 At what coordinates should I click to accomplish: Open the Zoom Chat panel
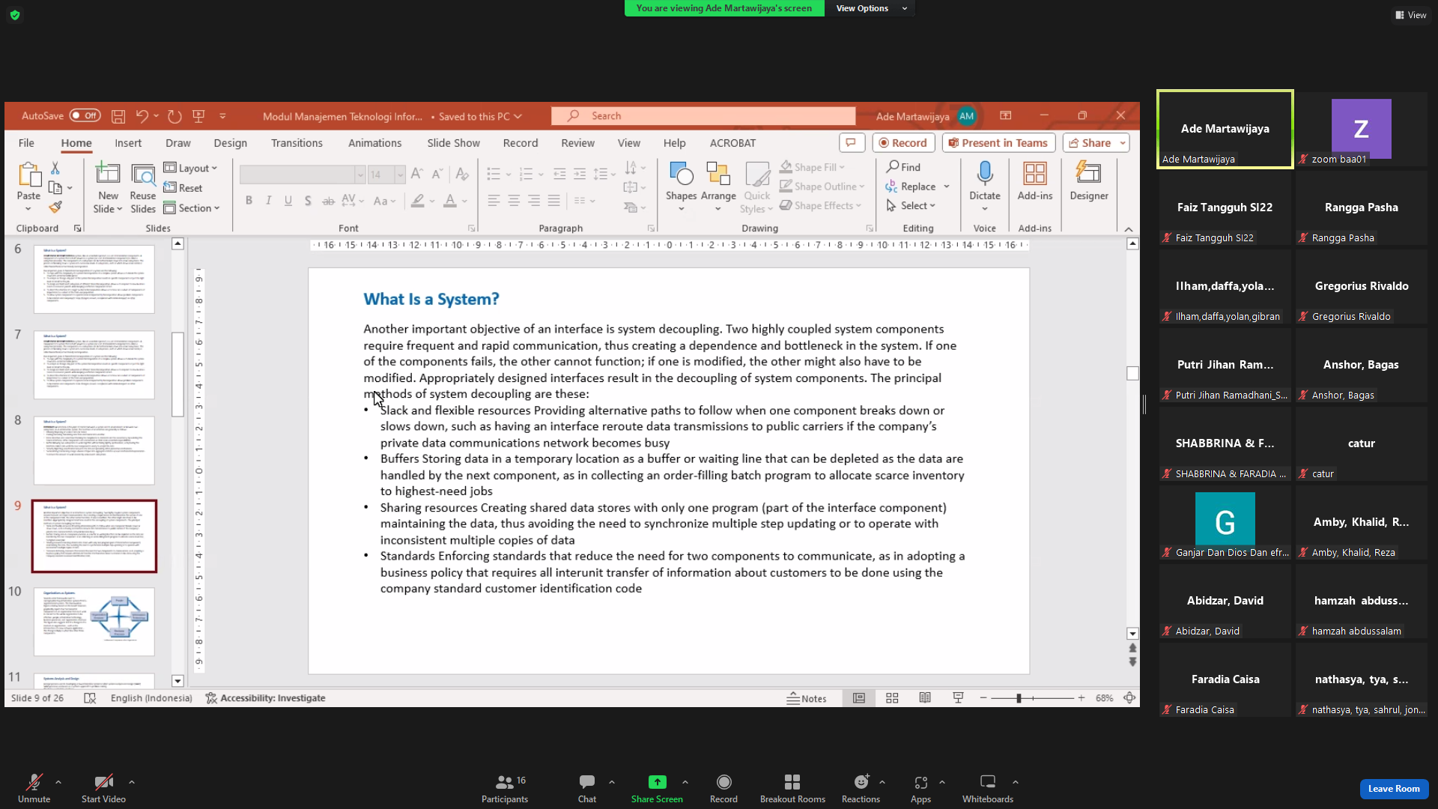point(587,789)
